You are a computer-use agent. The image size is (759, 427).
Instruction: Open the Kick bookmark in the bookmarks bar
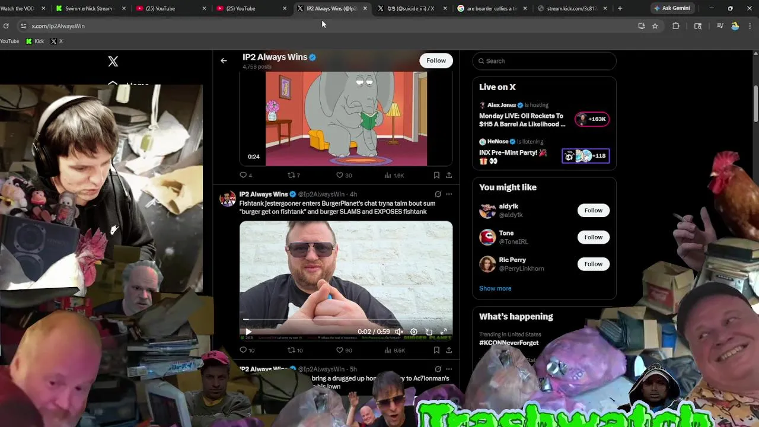35,42
